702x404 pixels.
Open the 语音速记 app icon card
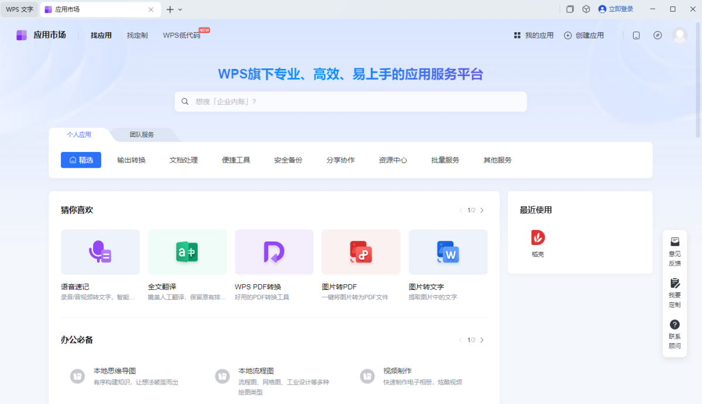point(100,252)
